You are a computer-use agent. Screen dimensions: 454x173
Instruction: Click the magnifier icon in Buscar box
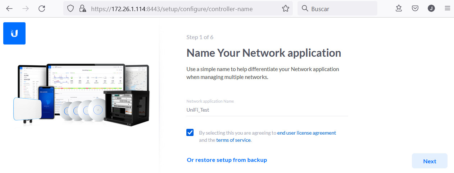305,9
